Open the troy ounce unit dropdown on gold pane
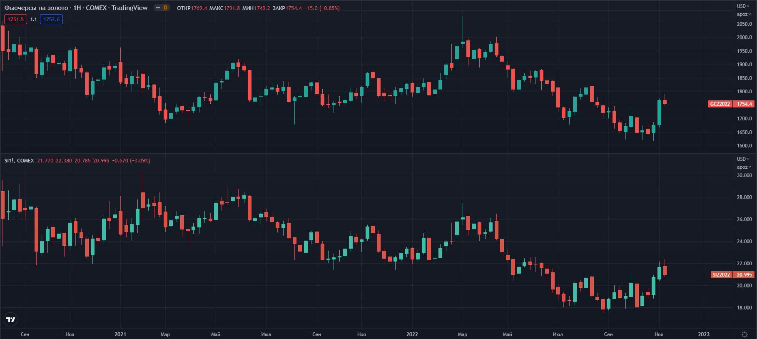The height and width of the screenshot is (339, 757). (744, 14)
